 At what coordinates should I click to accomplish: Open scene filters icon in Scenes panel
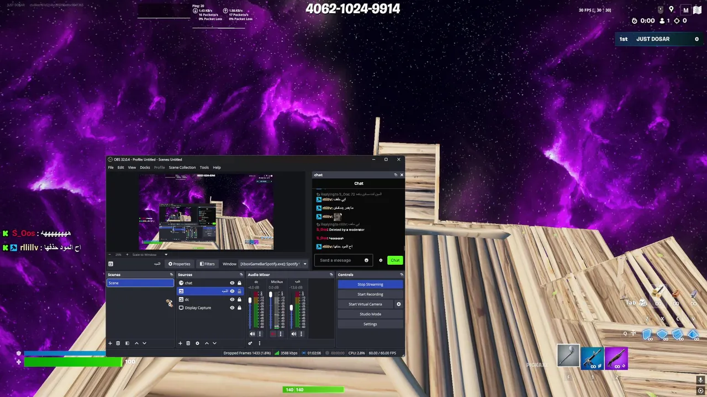127,344
